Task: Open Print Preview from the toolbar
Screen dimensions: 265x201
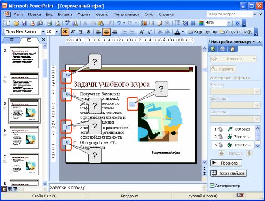Action: (58, 23)
